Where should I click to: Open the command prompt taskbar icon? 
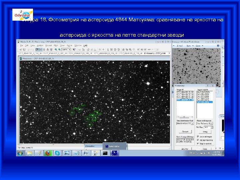(x=105, y=153)
